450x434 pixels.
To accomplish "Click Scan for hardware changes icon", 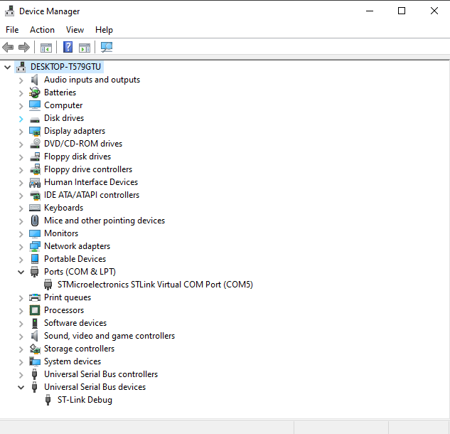I will click(x=107, y=47).
